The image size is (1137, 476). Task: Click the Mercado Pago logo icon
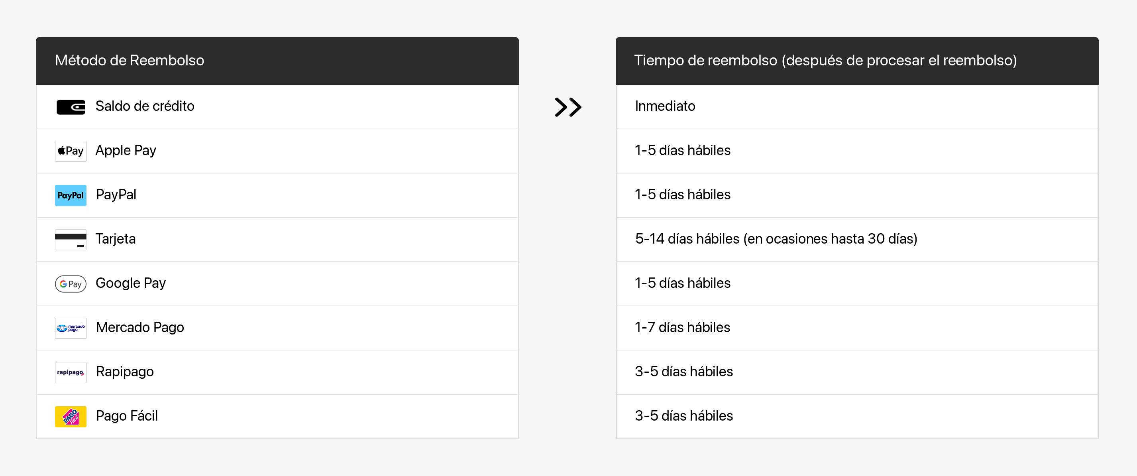click(x=71, y=328)
